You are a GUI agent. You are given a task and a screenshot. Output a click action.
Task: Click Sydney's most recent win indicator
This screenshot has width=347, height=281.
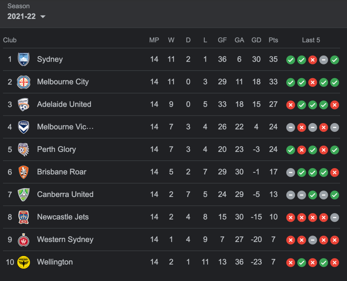point(334,60)
